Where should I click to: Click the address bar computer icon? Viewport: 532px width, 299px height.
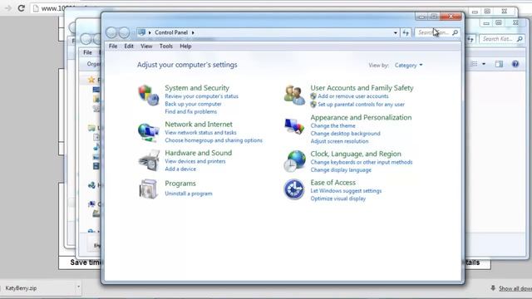tap(142, 32)
